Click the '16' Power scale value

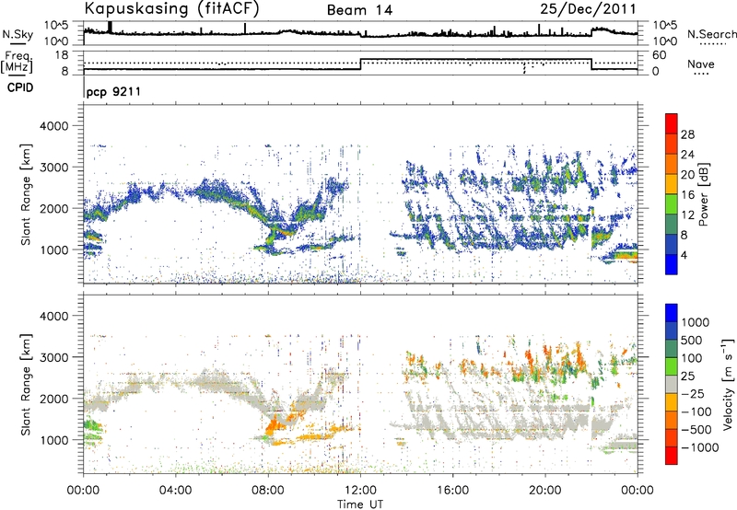tap(687, 195)
